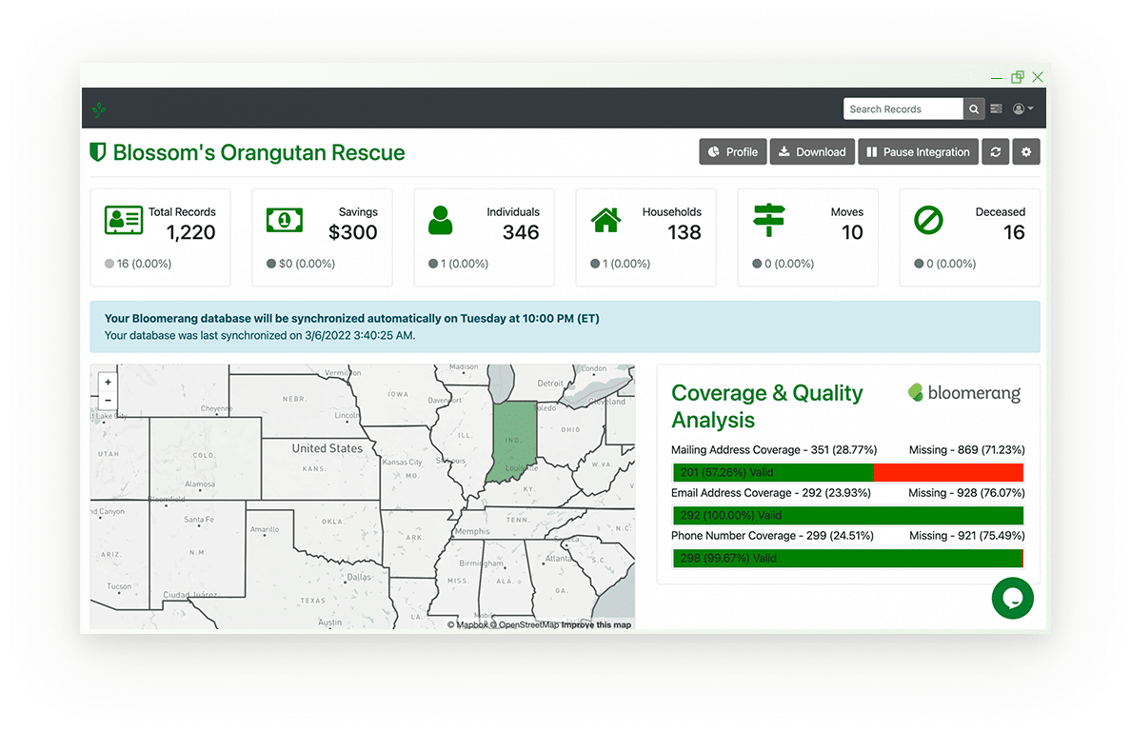Click the Mailing Address valid green bar
This screenshot has height=731, width=1131.
[x=773, y=472]
